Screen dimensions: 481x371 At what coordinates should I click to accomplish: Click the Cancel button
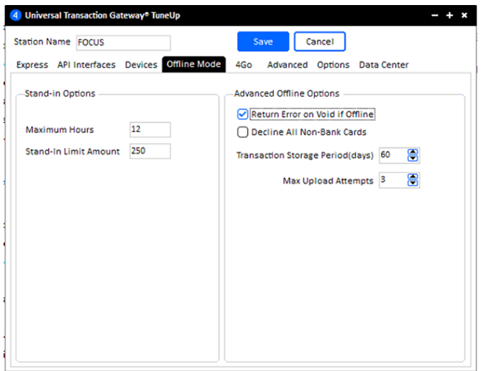click(319, 42)
